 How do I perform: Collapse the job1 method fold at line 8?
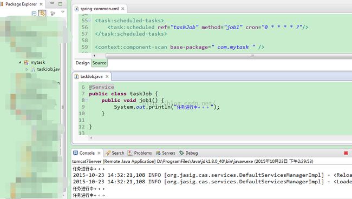click(x=86, y=101)
